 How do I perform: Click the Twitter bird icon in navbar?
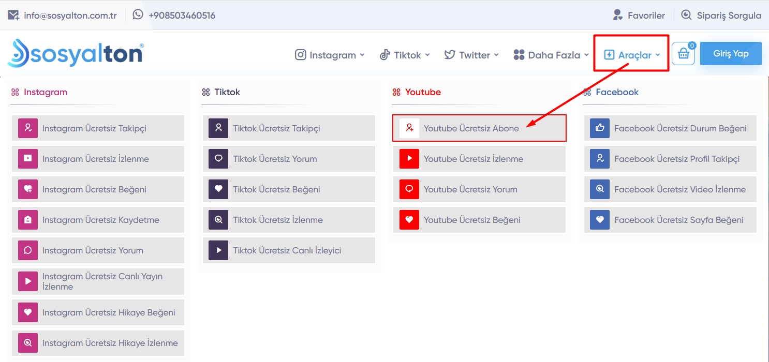450,55
